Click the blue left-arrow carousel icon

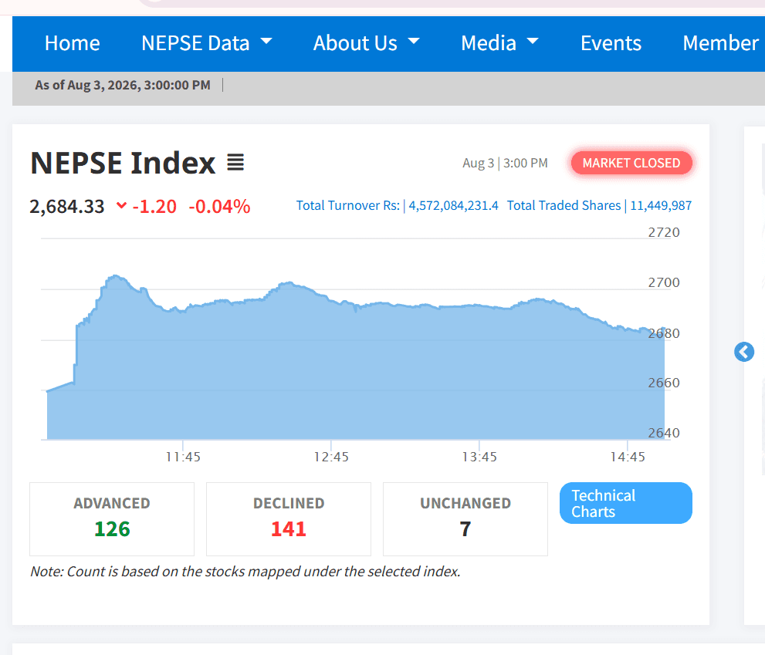[x=743, y=352]
